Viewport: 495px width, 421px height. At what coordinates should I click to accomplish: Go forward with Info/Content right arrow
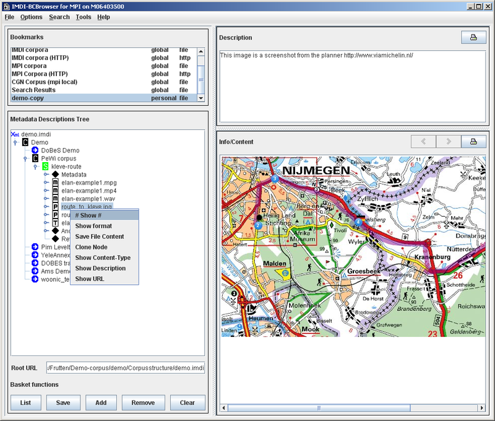448,142
